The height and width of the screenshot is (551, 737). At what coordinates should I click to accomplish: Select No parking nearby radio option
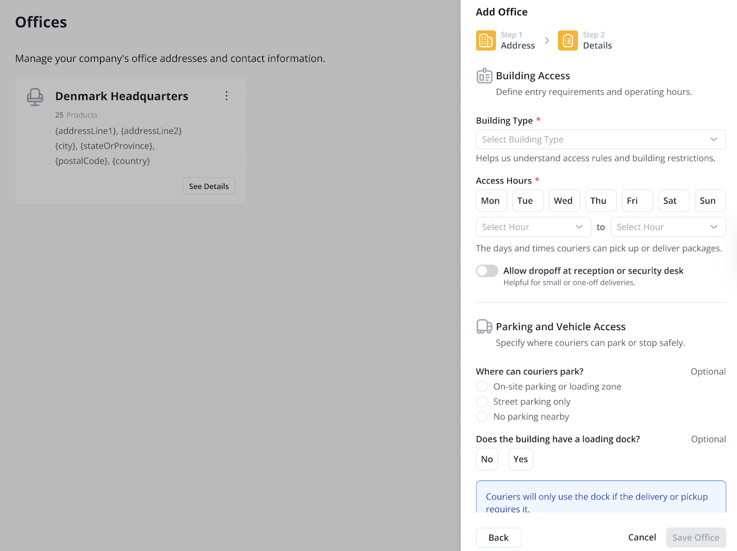[482, 417]
